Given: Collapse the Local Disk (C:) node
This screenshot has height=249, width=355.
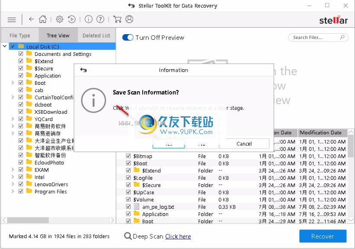Looking at the screenshot, I should click(x=4, y=46).
